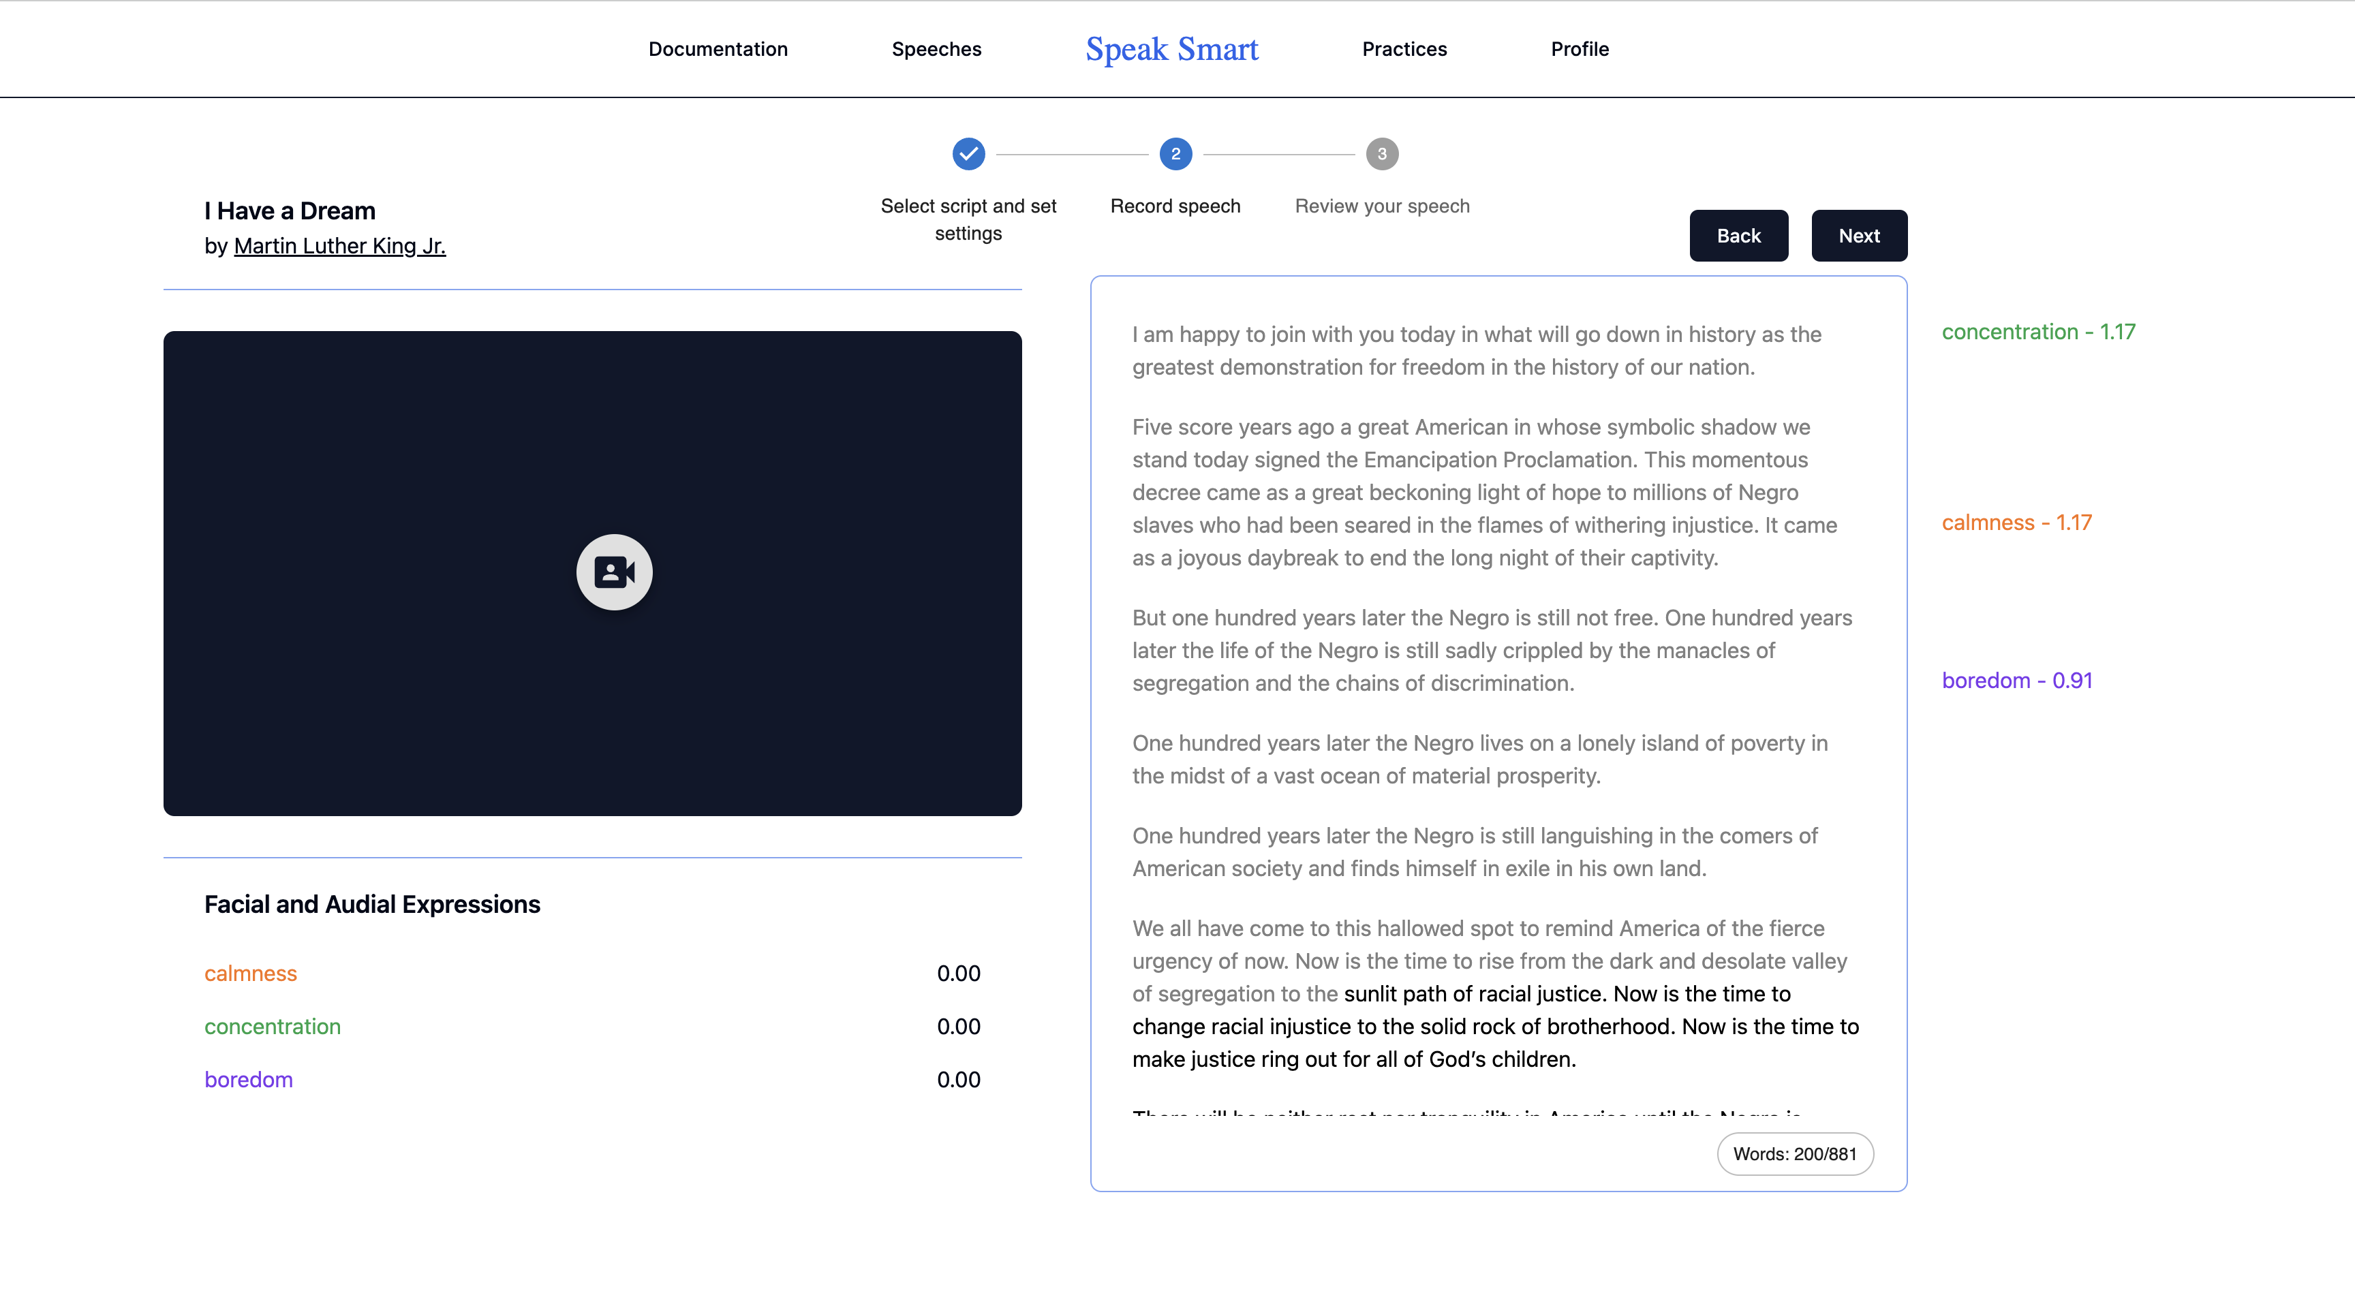The height and width of the screenshot is (1308, 2355).
Task: Open the Profile nav item
Action: coord(1579,49)
